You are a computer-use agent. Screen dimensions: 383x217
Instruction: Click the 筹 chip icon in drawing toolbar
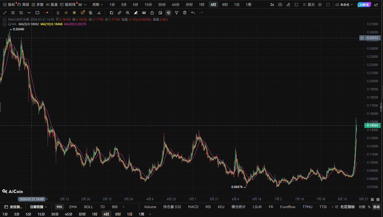coord(74,13)
